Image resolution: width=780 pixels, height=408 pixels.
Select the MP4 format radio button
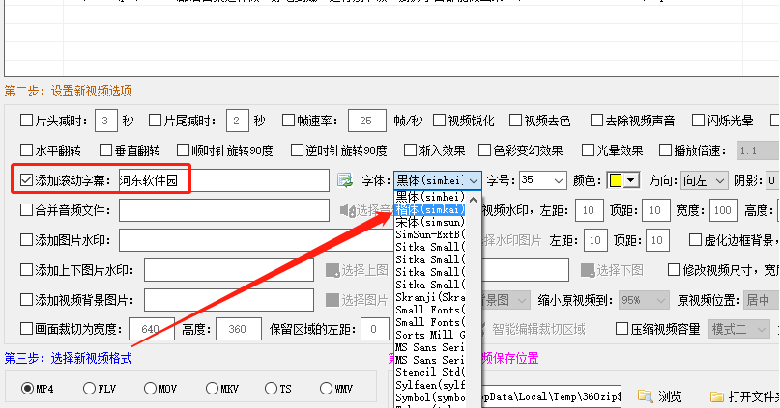coord(27,388)
